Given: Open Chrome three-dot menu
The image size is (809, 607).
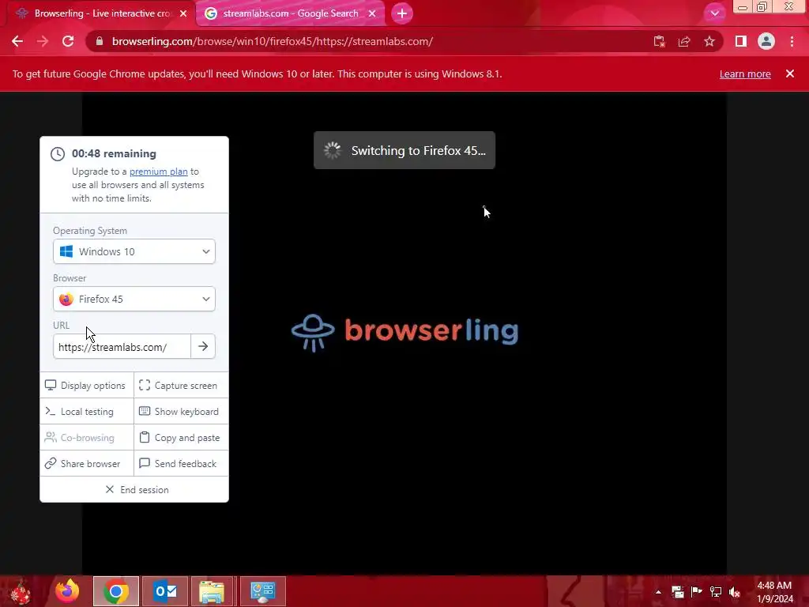Looking at the screenshot, I should (x=792, y=41).
